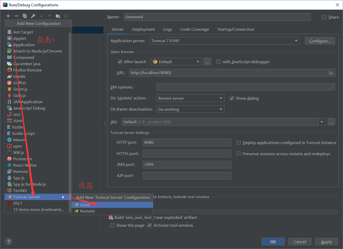Switch to the Deployment tab
The image size is (343, 249).
pyautogui.click(x=144, y=29)
